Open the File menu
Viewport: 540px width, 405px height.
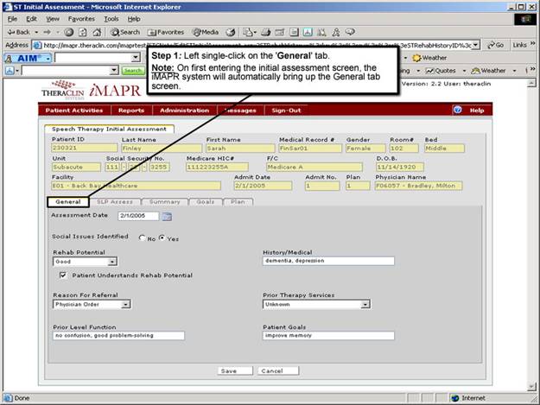pyautogui.click(x=12, y=19)
